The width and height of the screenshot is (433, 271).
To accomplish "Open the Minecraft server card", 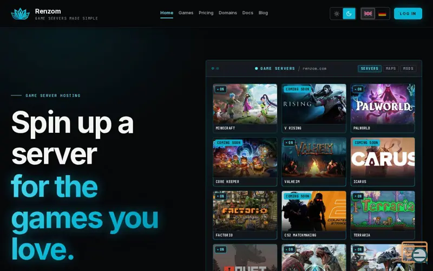I will point(245,108).
